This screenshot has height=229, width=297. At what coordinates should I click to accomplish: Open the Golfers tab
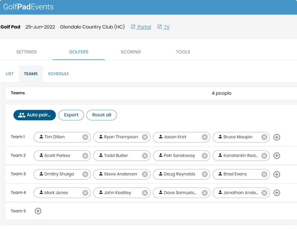click(79, 52)
